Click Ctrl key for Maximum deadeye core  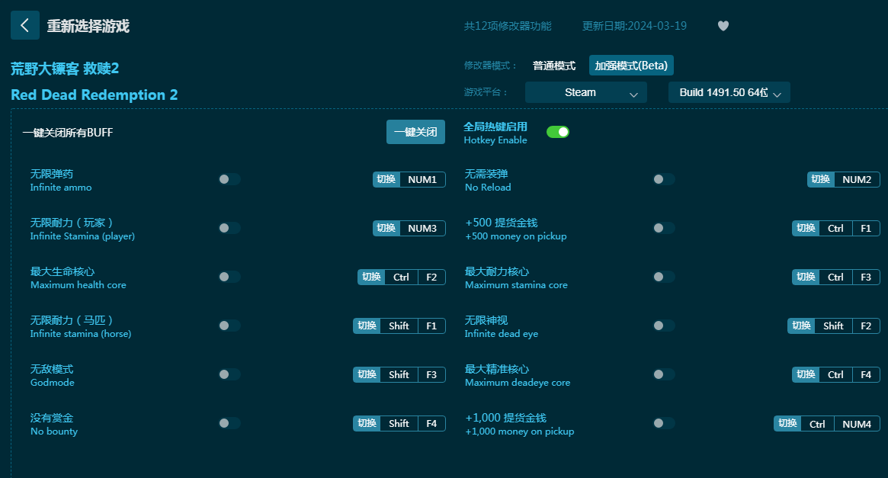(x=836, y=374)
